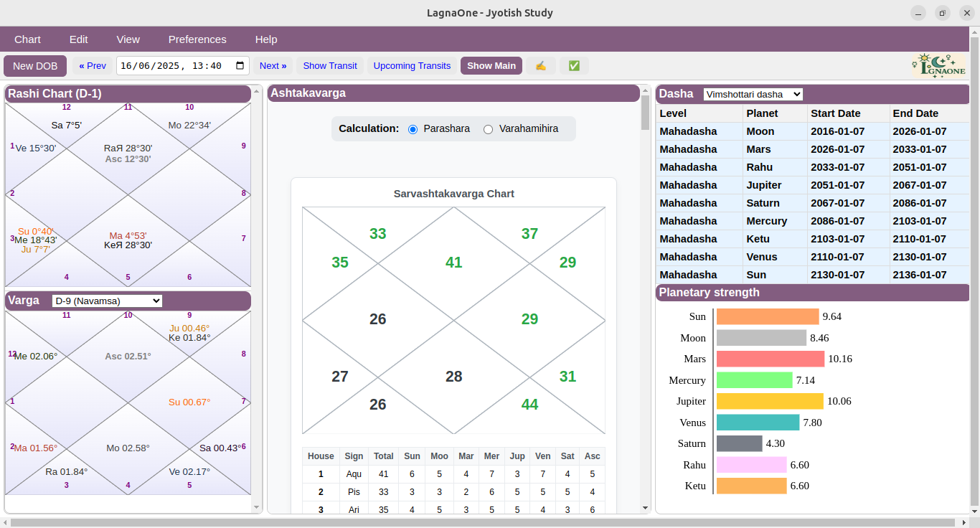Click the Sarvashtakavarga value 44
This screenshot has width=980, height=528.
pyautogui.click(x=529, y=405)
